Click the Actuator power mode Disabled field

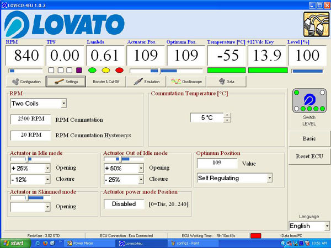point(124,204)
